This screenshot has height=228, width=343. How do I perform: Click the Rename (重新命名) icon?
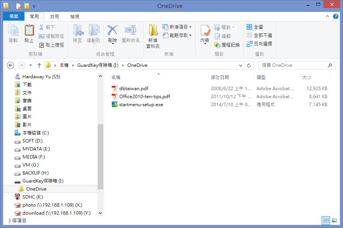(131, 30)
